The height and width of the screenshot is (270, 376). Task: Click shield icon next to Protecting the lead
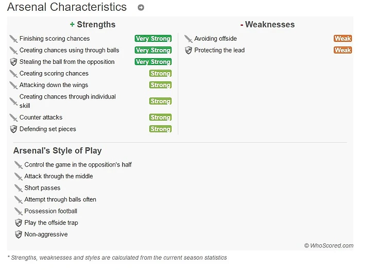tap(188, 50)
